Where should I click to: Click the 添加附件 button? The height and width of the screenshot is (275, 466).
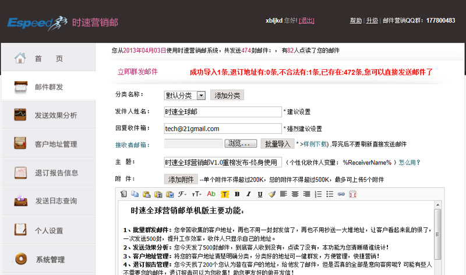coord(181,179)
